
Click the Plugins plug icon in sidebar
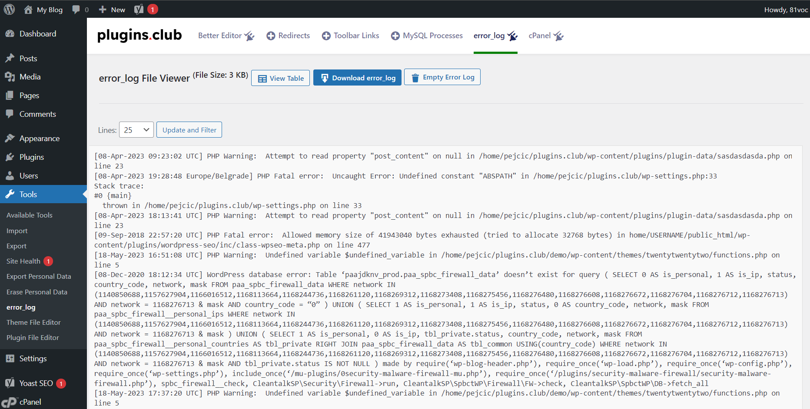(10, 157)
